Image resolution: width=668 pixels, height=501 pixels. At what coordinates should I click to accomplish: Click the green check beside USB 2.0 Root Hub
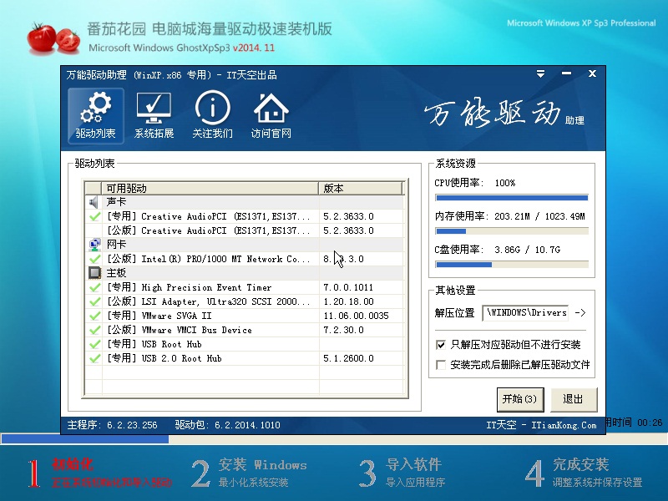tap(94, 358)
